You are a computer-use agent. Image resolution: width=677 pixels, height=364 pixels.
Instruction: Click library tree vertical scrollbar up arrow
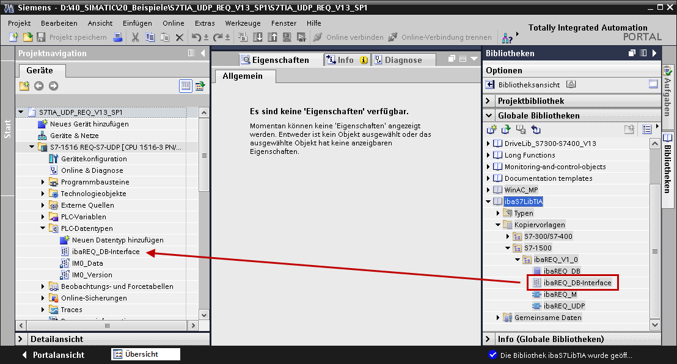655,144
